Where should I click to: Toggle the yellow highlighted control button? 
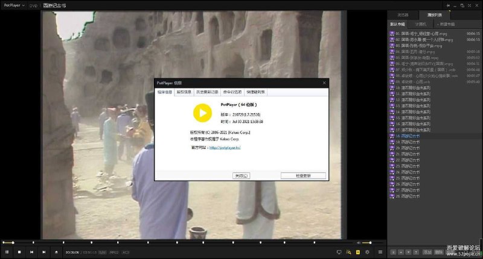[358, 252]
